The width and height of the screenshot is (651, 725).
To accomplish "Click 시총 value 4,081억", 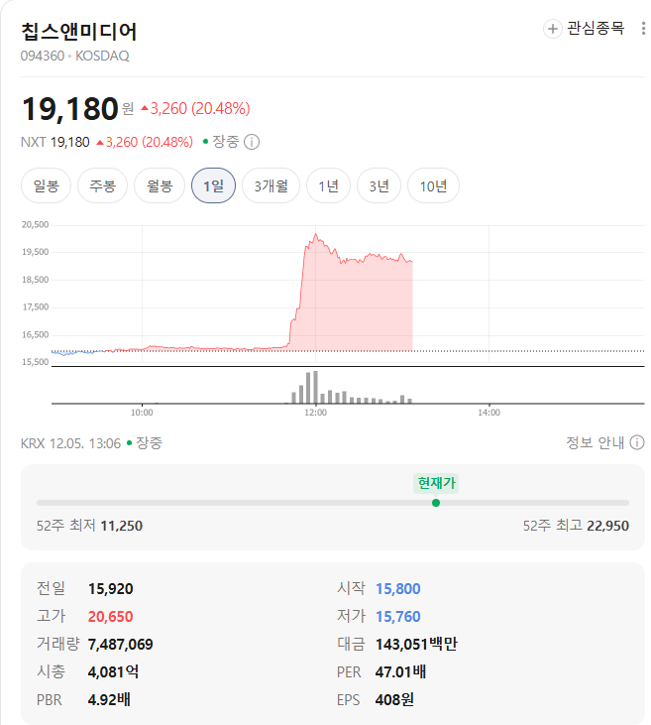I will click(113, 671).
